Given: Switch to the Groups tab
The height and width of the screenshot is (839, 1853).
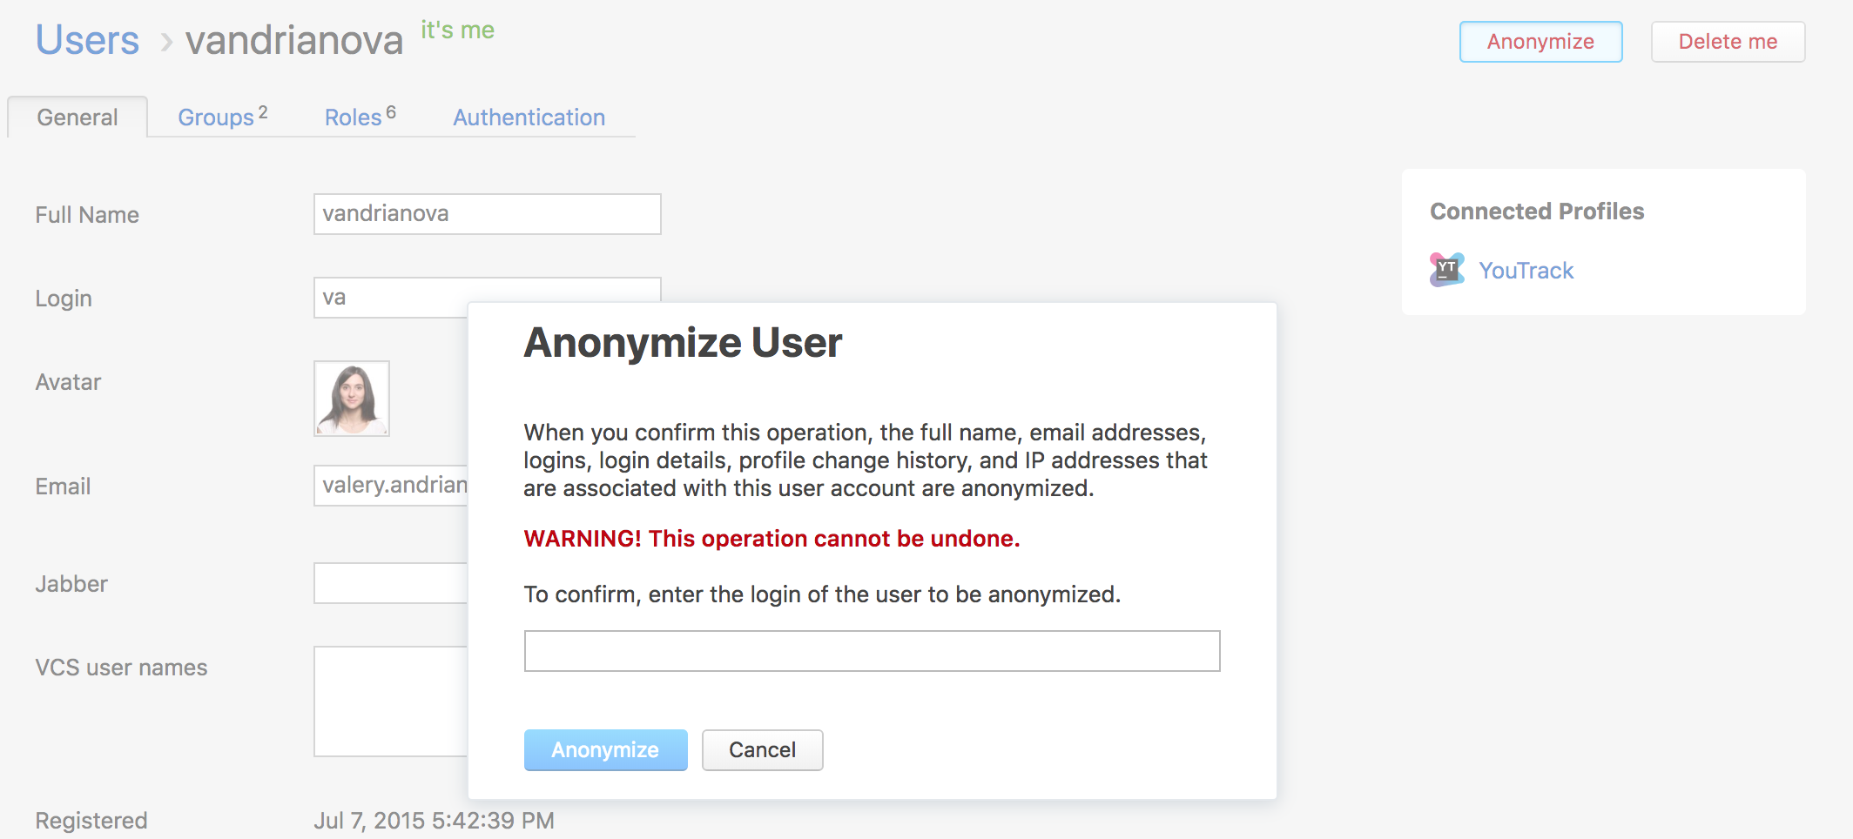Looking at the screenshot, I should tap(215, 117).
